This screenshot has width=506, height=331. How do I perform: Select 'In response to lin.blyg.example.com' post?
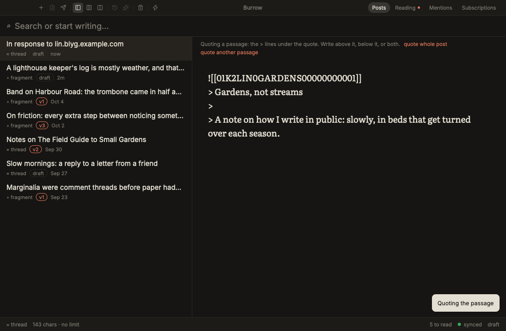pos(96,48)
